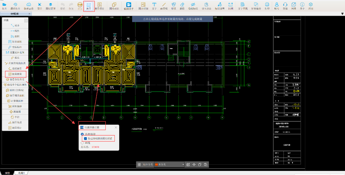This screenshot has width=345, height=175.
Task: Click 矩形面积 in the measure panel
Action: coord(15,42)
